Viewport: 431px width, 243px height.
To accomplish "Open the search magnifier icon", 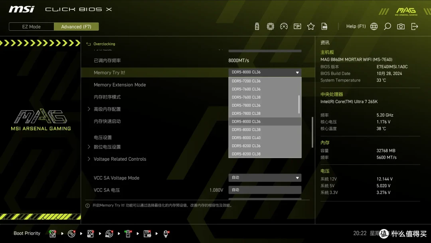I will click(387, 26).
